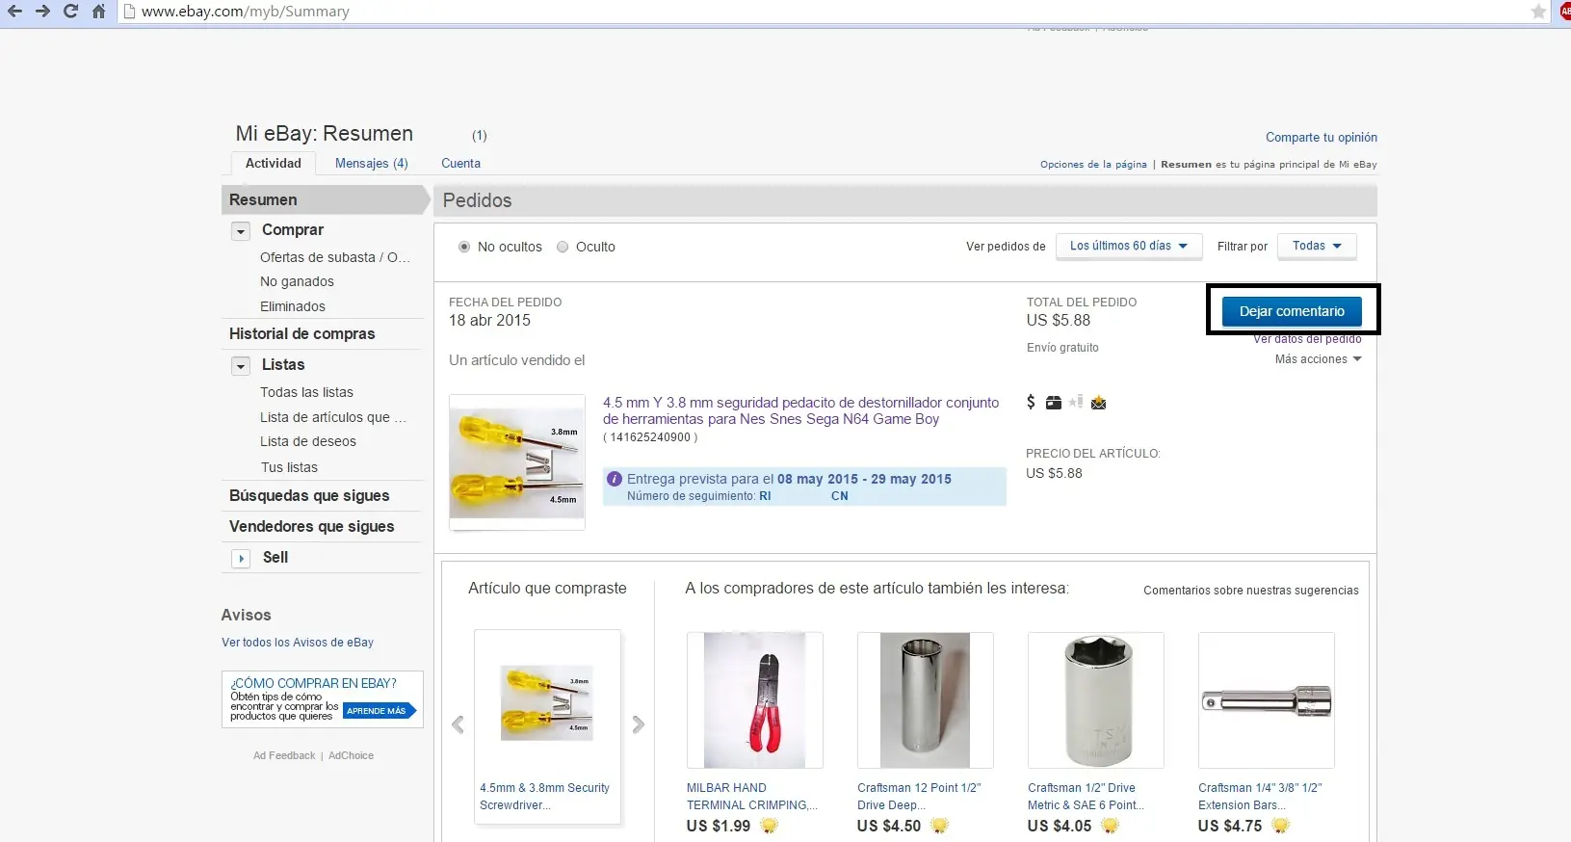Open the screwdriver item title link

[801, 410]
